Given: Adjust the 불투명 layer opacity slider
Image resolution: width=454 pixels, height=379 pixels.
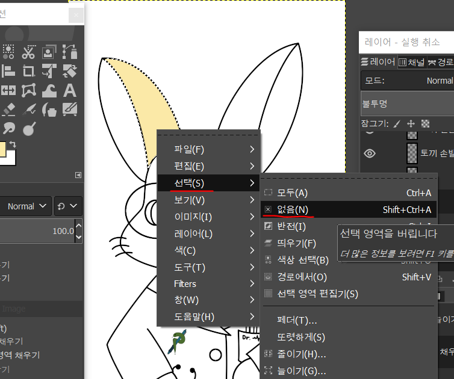Looking at the screenshot, I should pos(408,103).
